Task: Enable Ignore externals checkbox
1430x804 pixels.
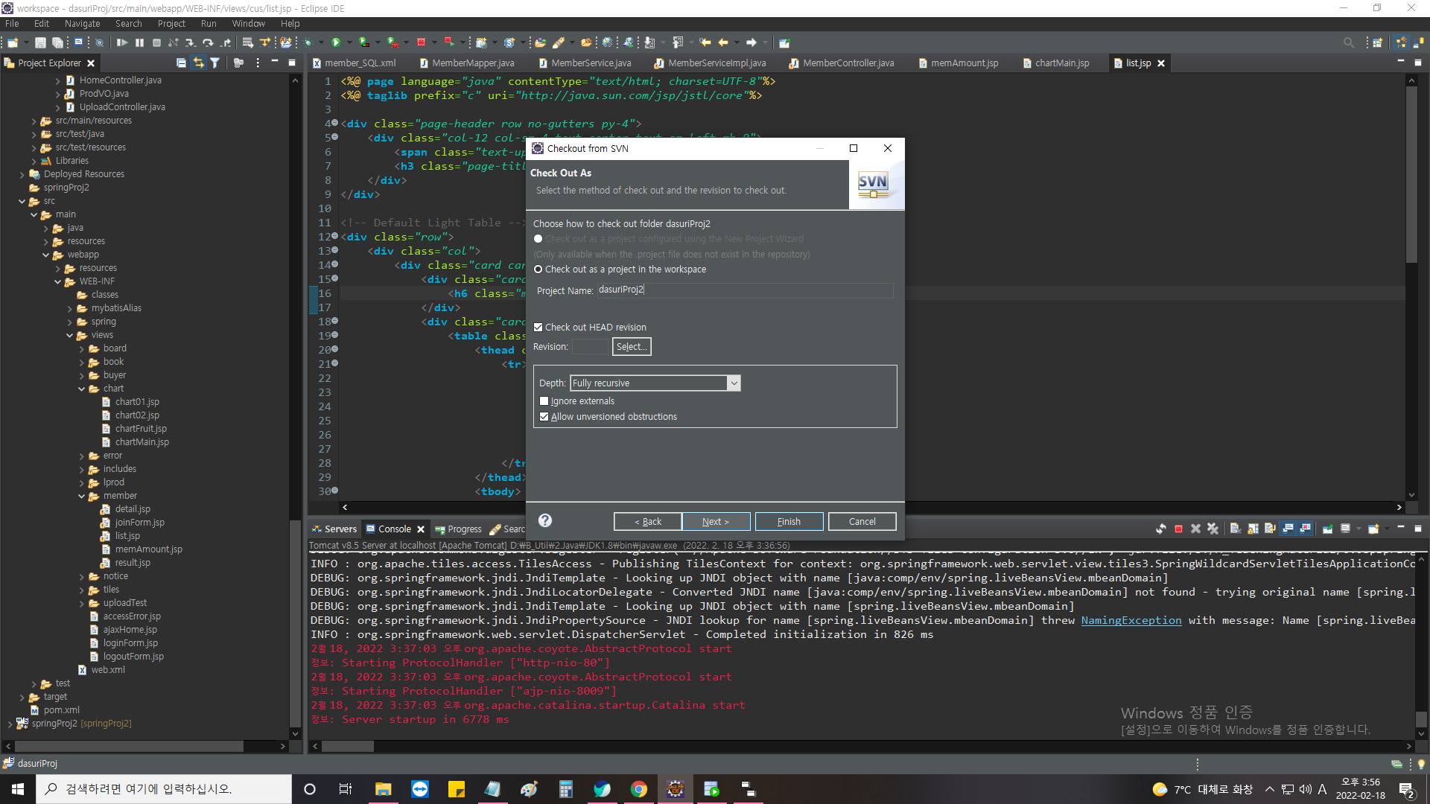Action: tap(544, 401)
